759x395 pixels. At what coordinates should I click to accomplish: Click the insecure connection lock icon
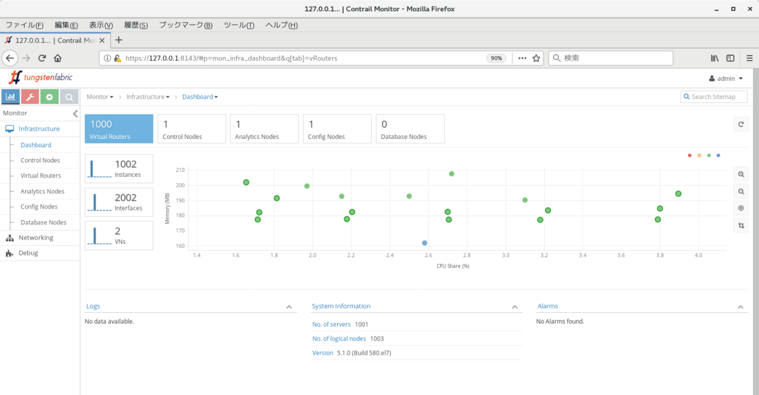(x=117, y=58)
